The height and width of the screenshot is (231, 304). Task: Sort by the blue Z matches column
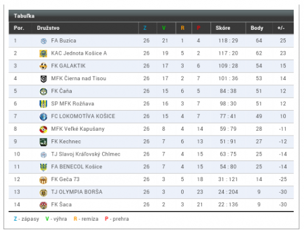pos(145,28)
